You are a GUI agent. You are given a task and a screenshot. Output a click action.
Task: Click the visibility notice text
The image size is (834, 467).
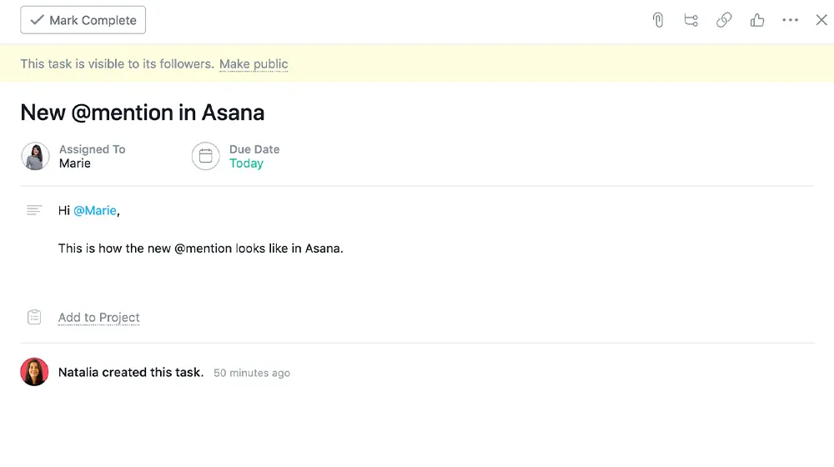117,64
